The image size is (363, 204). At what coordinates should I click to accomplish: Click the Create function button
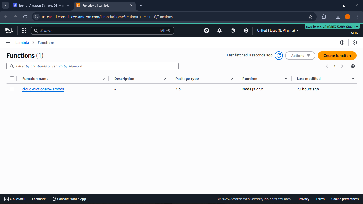tap(337, 56)
